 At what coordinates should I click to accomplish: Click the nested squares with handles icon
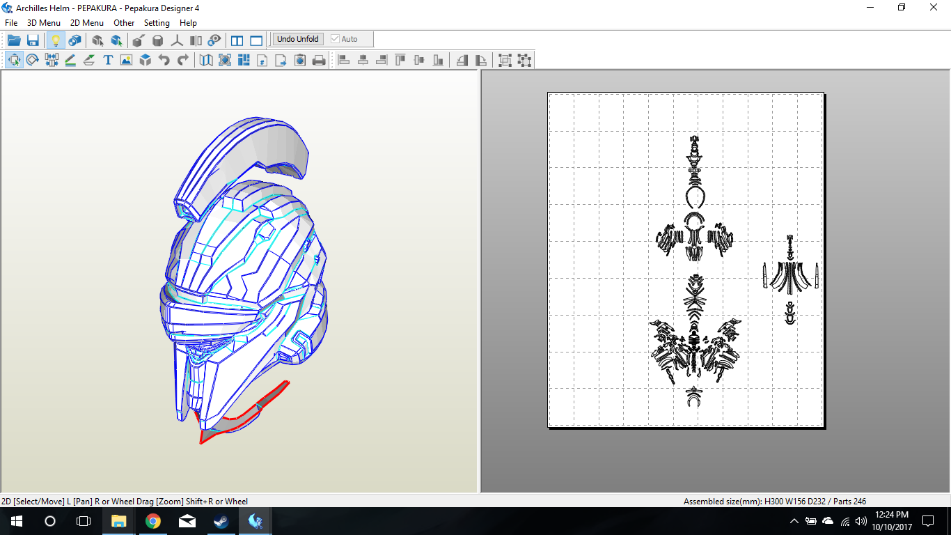click(505, 60)
